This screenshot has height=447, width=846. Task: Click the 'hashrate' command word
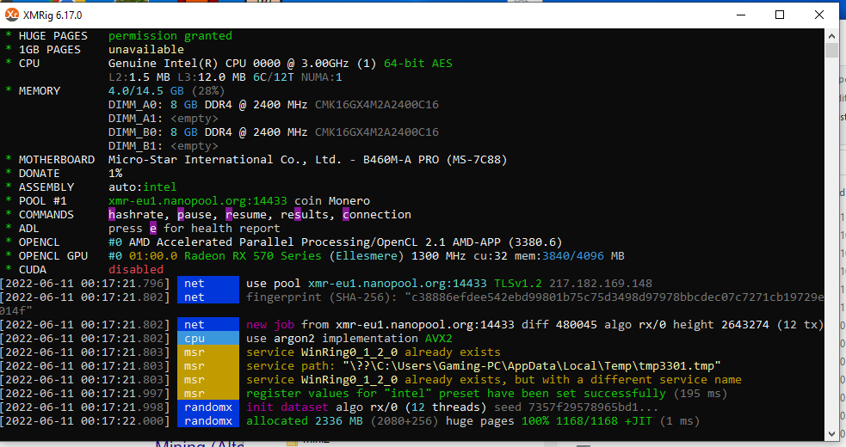point(135,215)
